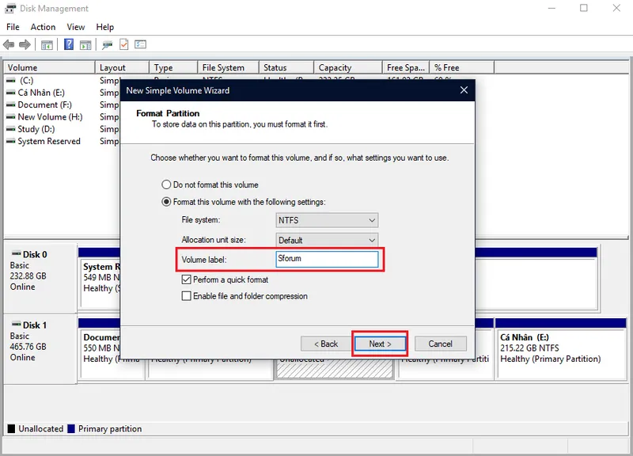
Task: Open the View menu
Action: (x=76, y=27)
